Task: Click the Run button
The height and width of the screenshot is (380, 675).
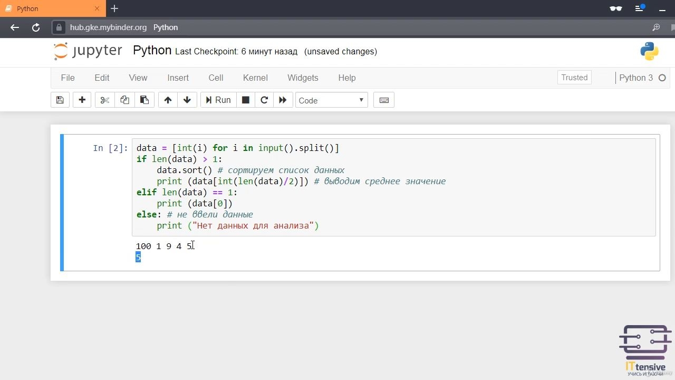Action: tap(218, 100)
